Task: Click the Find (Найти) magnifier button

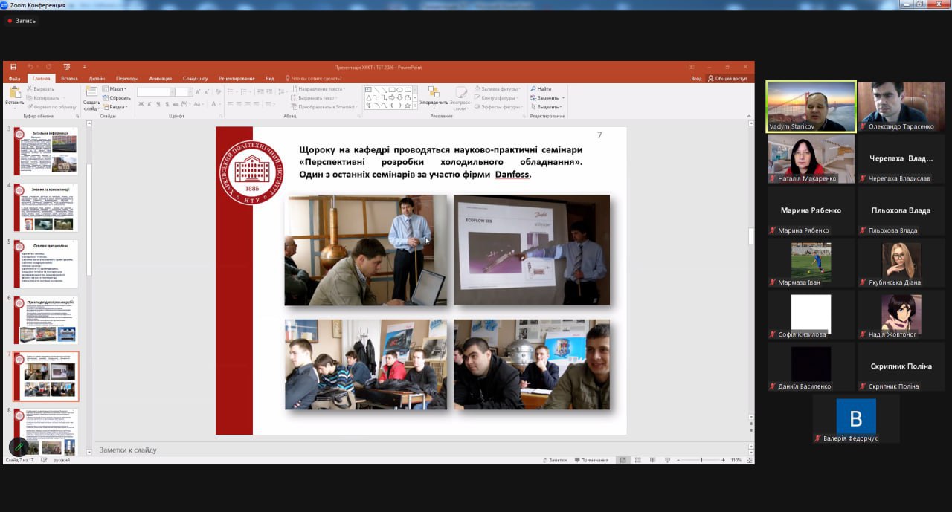Action: 541,88
